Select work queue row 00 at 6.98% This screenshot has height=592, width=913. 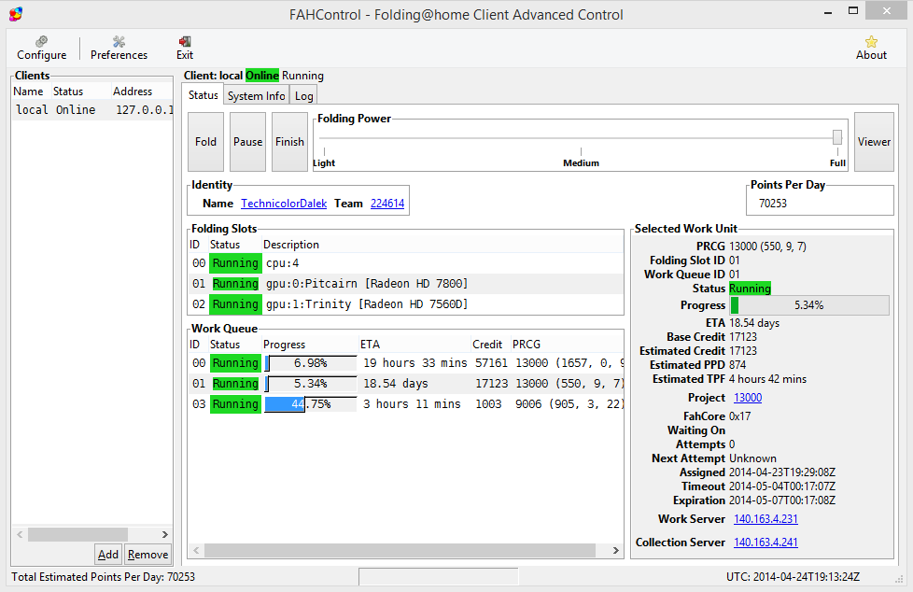click(x=406, y=363)
